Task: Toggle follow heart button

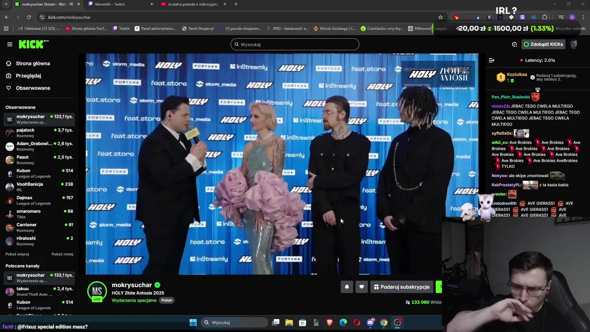Action: (361, 287)
